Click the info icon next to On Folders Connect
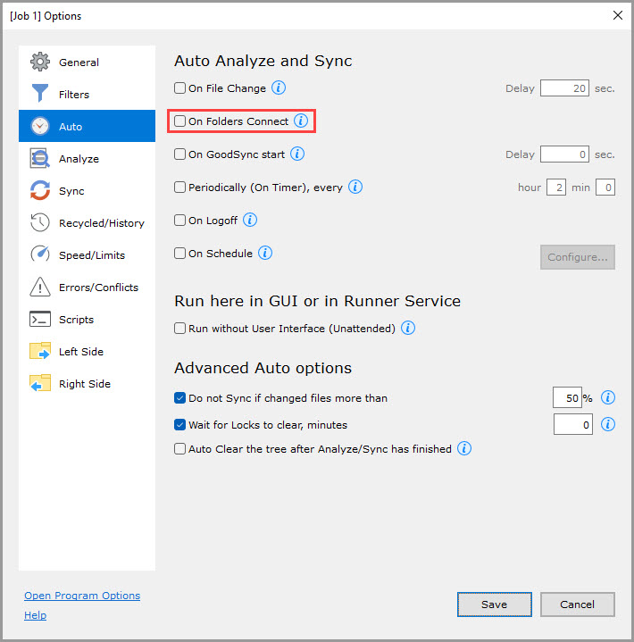 (x=301, y=121)
